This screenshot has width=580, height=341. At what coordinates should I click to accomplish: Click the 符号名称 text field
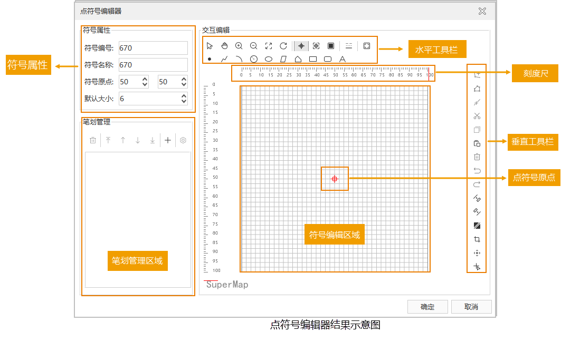(153, 65)
